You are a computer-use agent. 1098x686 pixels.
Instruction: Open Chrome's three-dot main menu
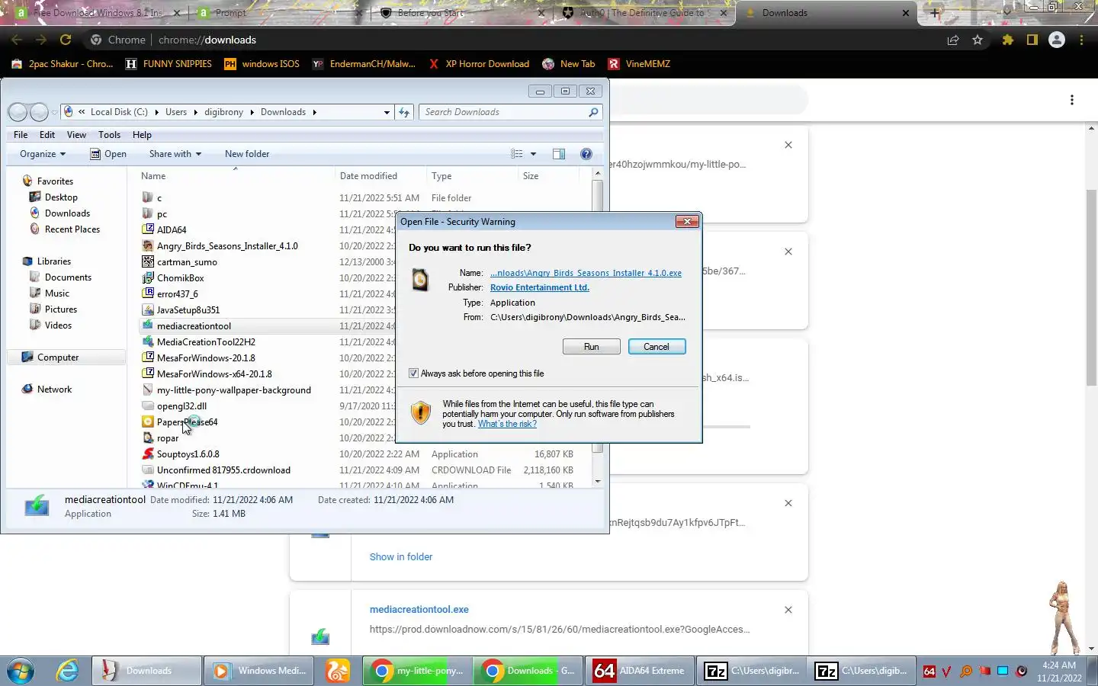click(x=1081, y=40)
